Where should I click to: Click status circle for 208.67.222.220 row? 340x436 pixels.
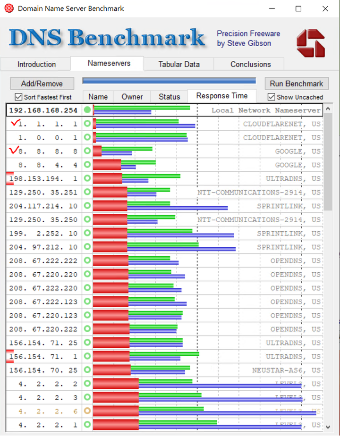[87, 288]
